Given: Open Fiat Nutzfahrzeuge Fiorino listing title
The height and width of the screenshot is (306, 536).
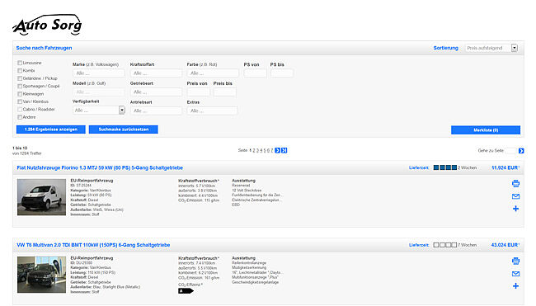Looking at the screenshot, I should pyautogui.click(x=100, y=168).
